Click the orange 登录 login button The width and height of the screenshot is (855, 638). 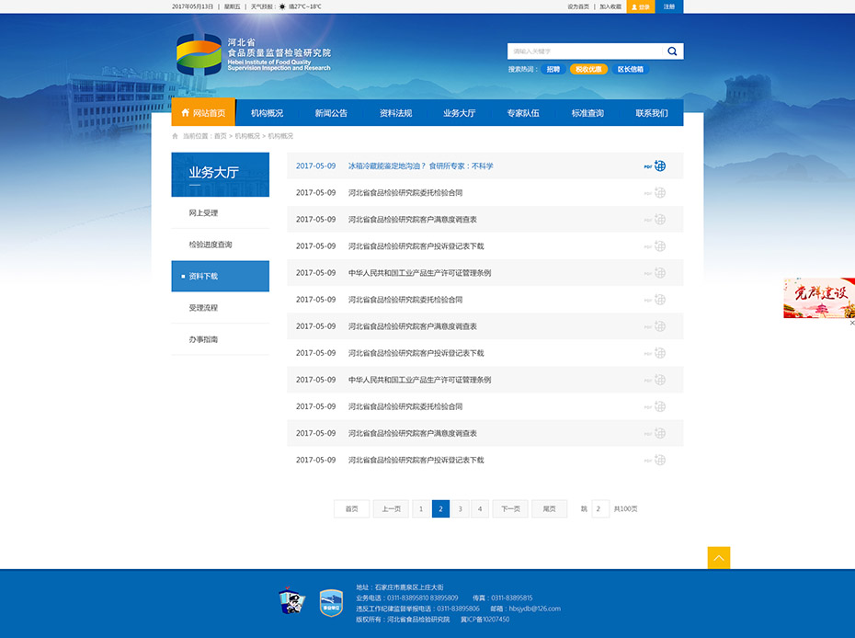click(641, 6)
